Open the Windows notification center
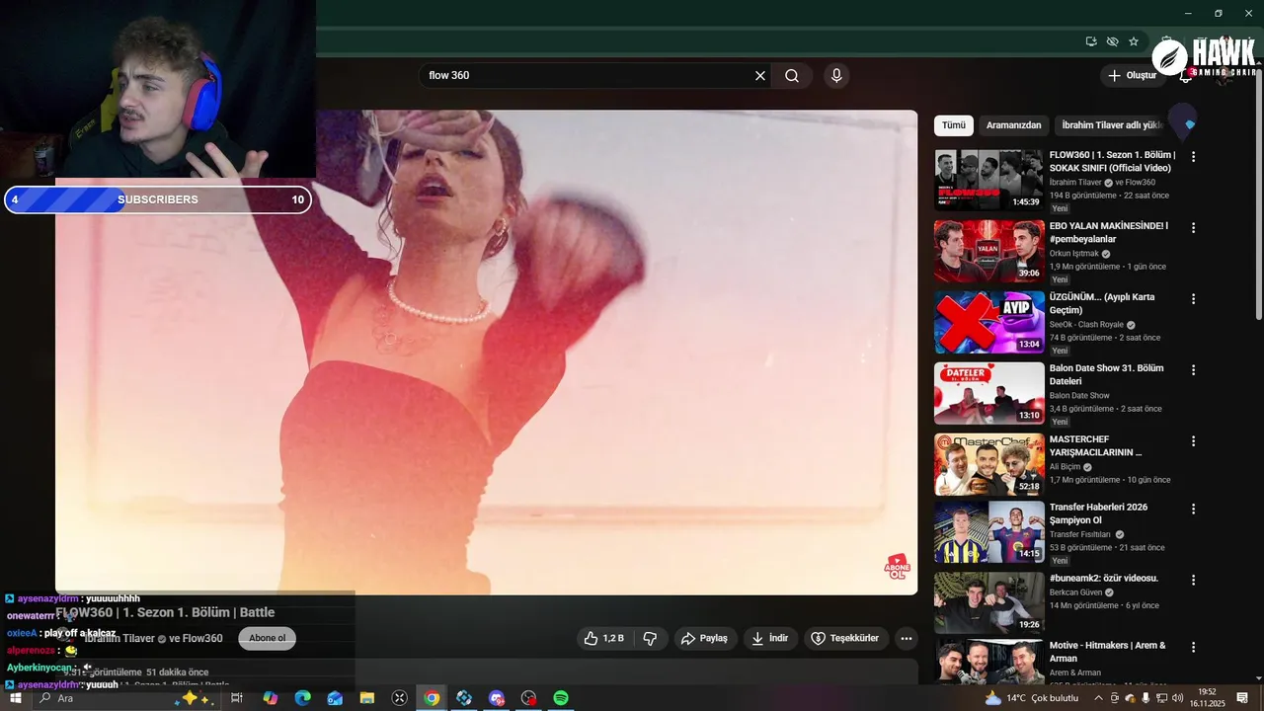 pos(1242,698)
